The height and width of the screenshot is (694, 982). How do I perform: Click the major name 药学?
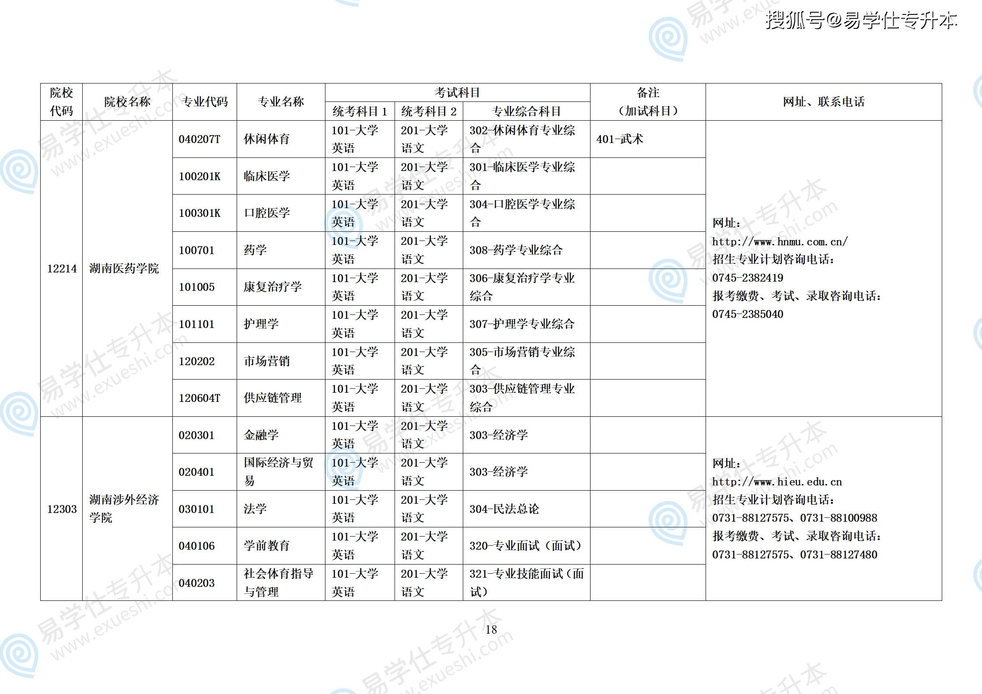[255, 250]
